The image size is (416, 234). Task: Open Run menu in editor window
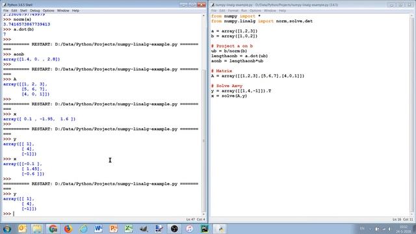244,10
